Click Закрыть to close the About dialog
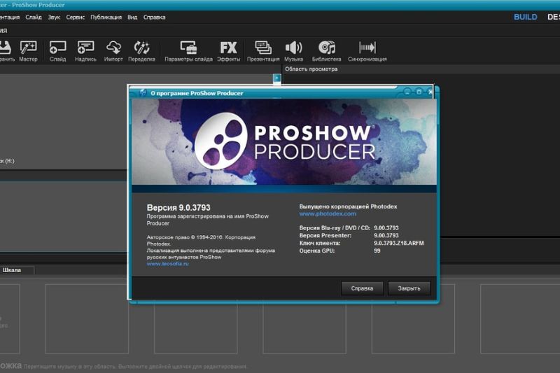 coord(409,288)
